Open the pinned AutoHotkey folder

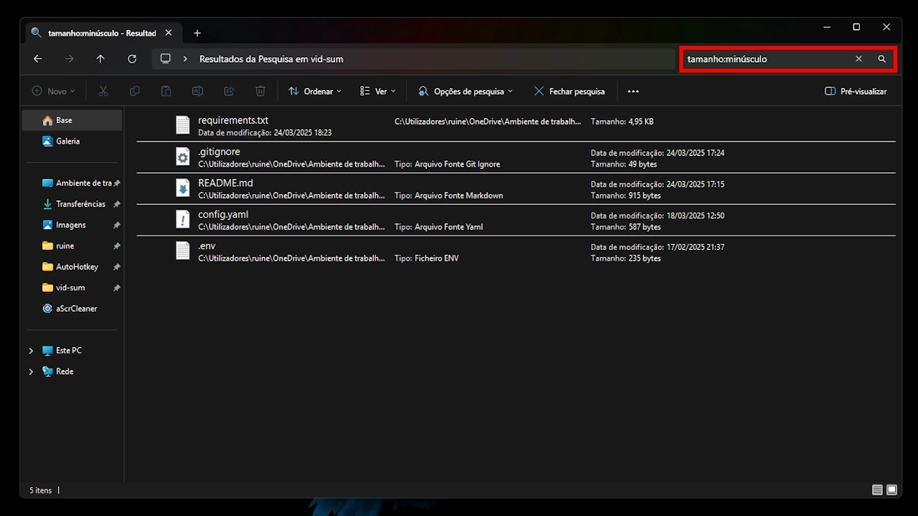76,267
